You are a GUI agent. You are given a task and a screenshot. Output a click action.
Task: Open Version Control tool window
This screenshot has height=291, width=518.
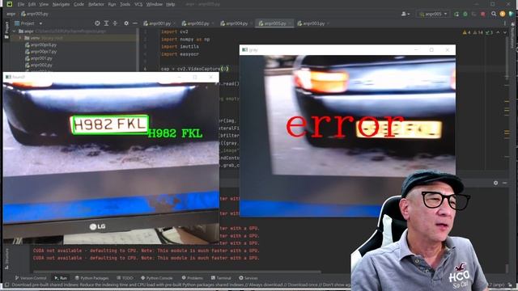point(31,278)
